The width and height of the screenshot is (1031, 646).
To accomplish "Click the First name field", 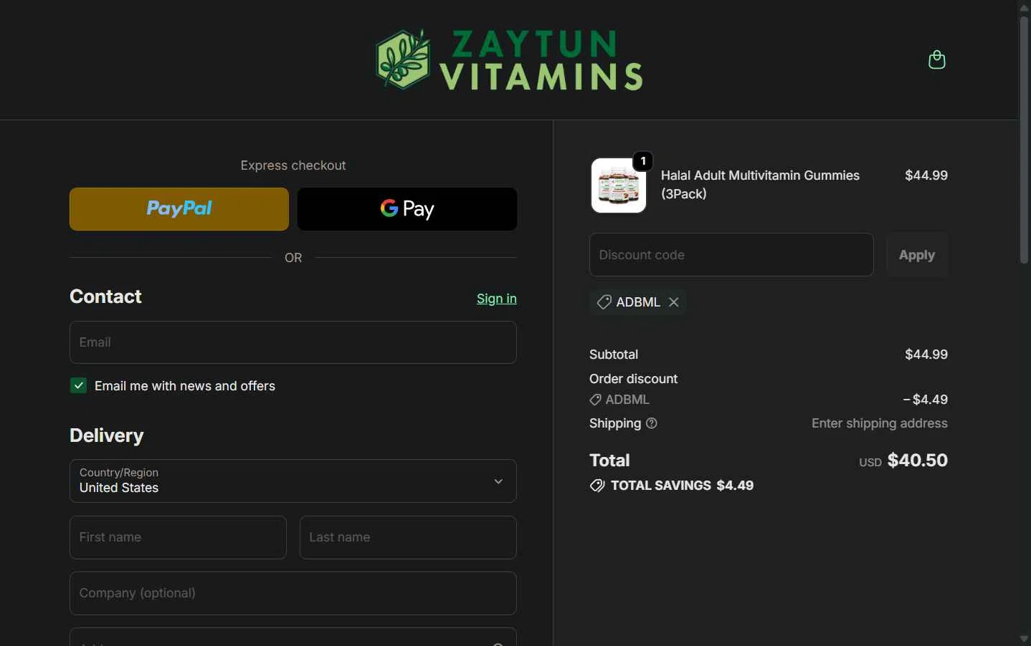I will tap(178, 537).
